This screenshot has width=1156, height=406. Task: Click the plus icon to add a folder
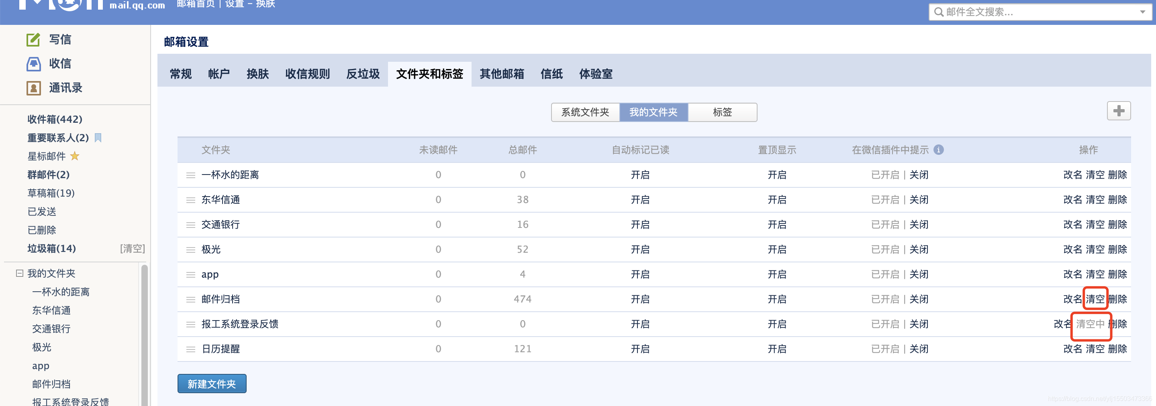coord(1119,111)
